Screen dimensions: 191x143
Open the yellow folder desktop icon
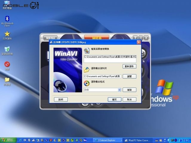point(7,81)
